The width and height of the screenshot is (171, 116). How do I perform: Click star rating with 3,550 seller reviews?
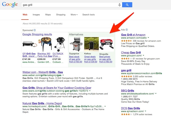click(126, 76)
